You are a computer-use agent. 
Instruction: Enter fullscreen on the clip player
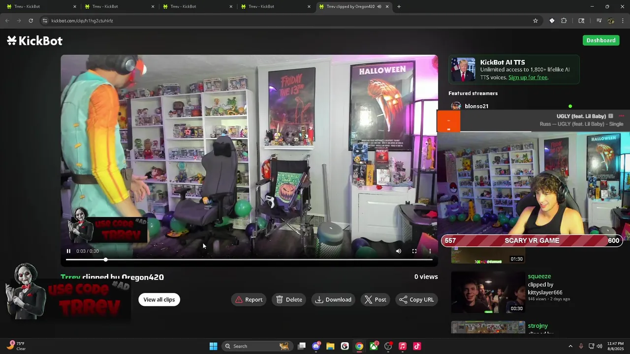tap(414, 251)
